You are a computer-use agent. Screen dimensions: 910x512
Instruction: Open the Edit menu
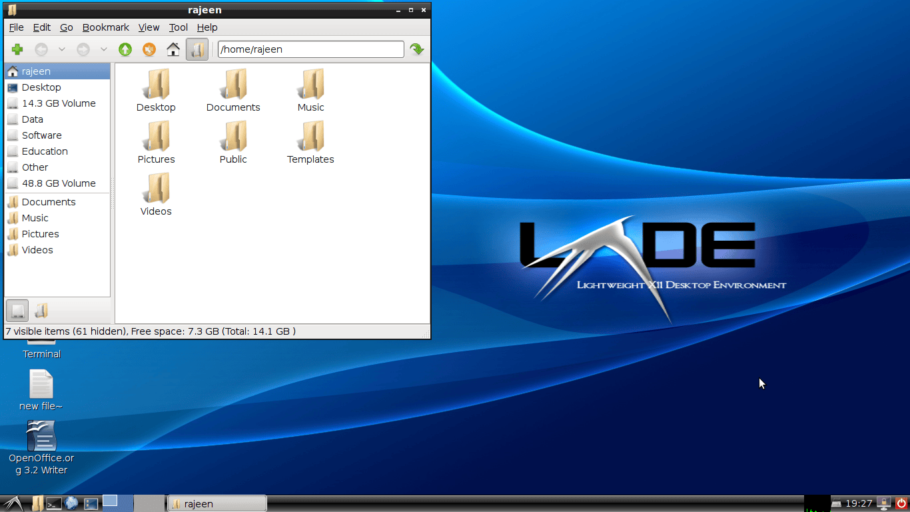click(42, 27)
